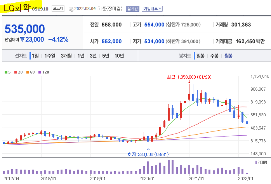Click the change rate -4.12%
The height and width of the screenshot is (184, 271).
(58, 39)
